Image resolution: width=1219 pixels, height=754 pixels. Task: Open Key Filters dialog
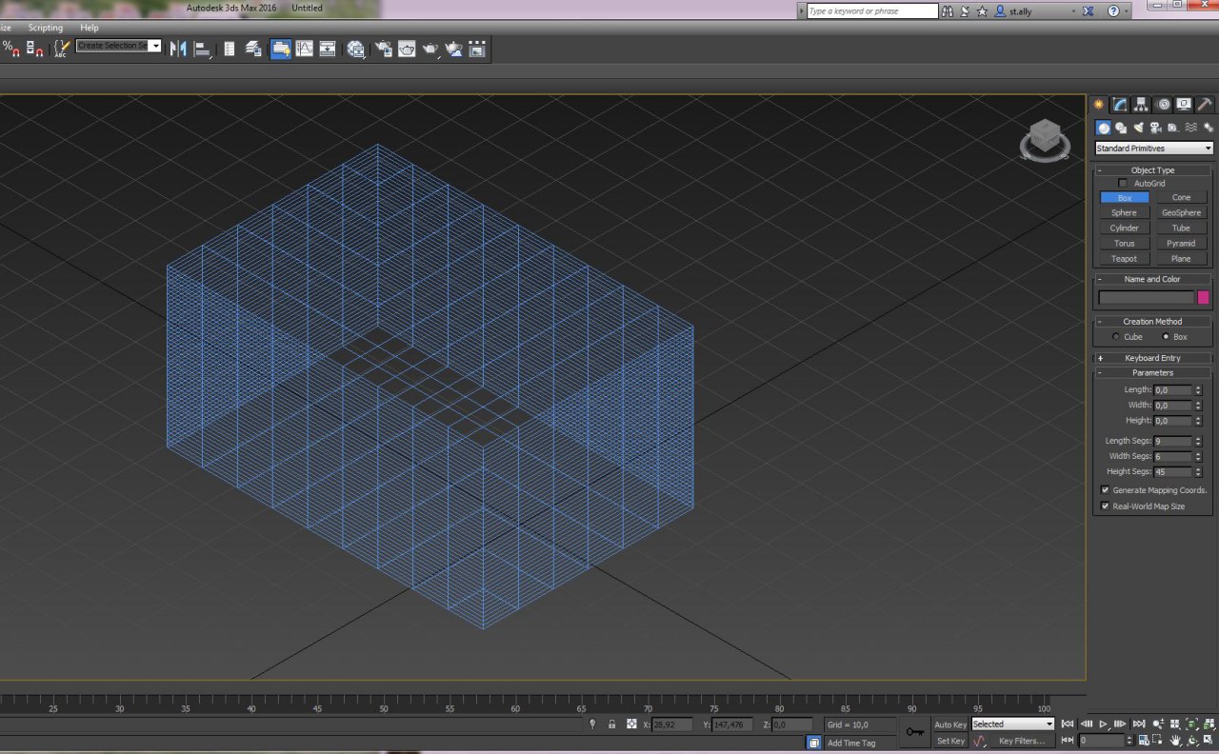[x=1021, y=741]
